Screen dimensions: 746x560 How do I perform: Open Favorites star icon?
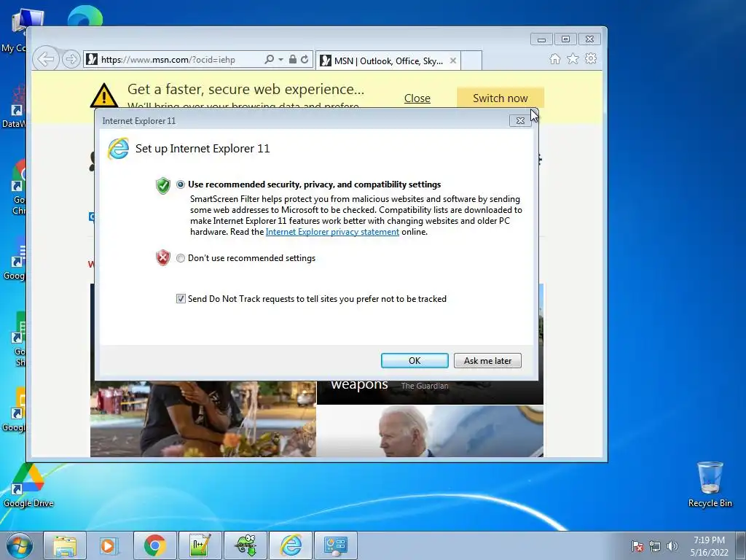[573, 58]
